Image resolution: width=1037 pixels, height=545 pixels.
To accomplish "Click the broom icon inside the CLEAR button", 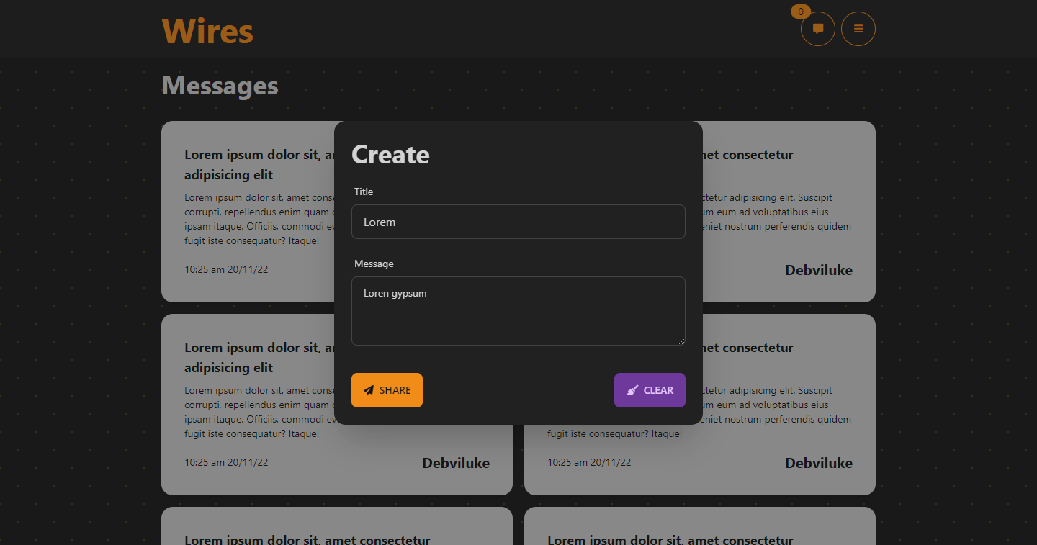I will (x=632, y=389).
